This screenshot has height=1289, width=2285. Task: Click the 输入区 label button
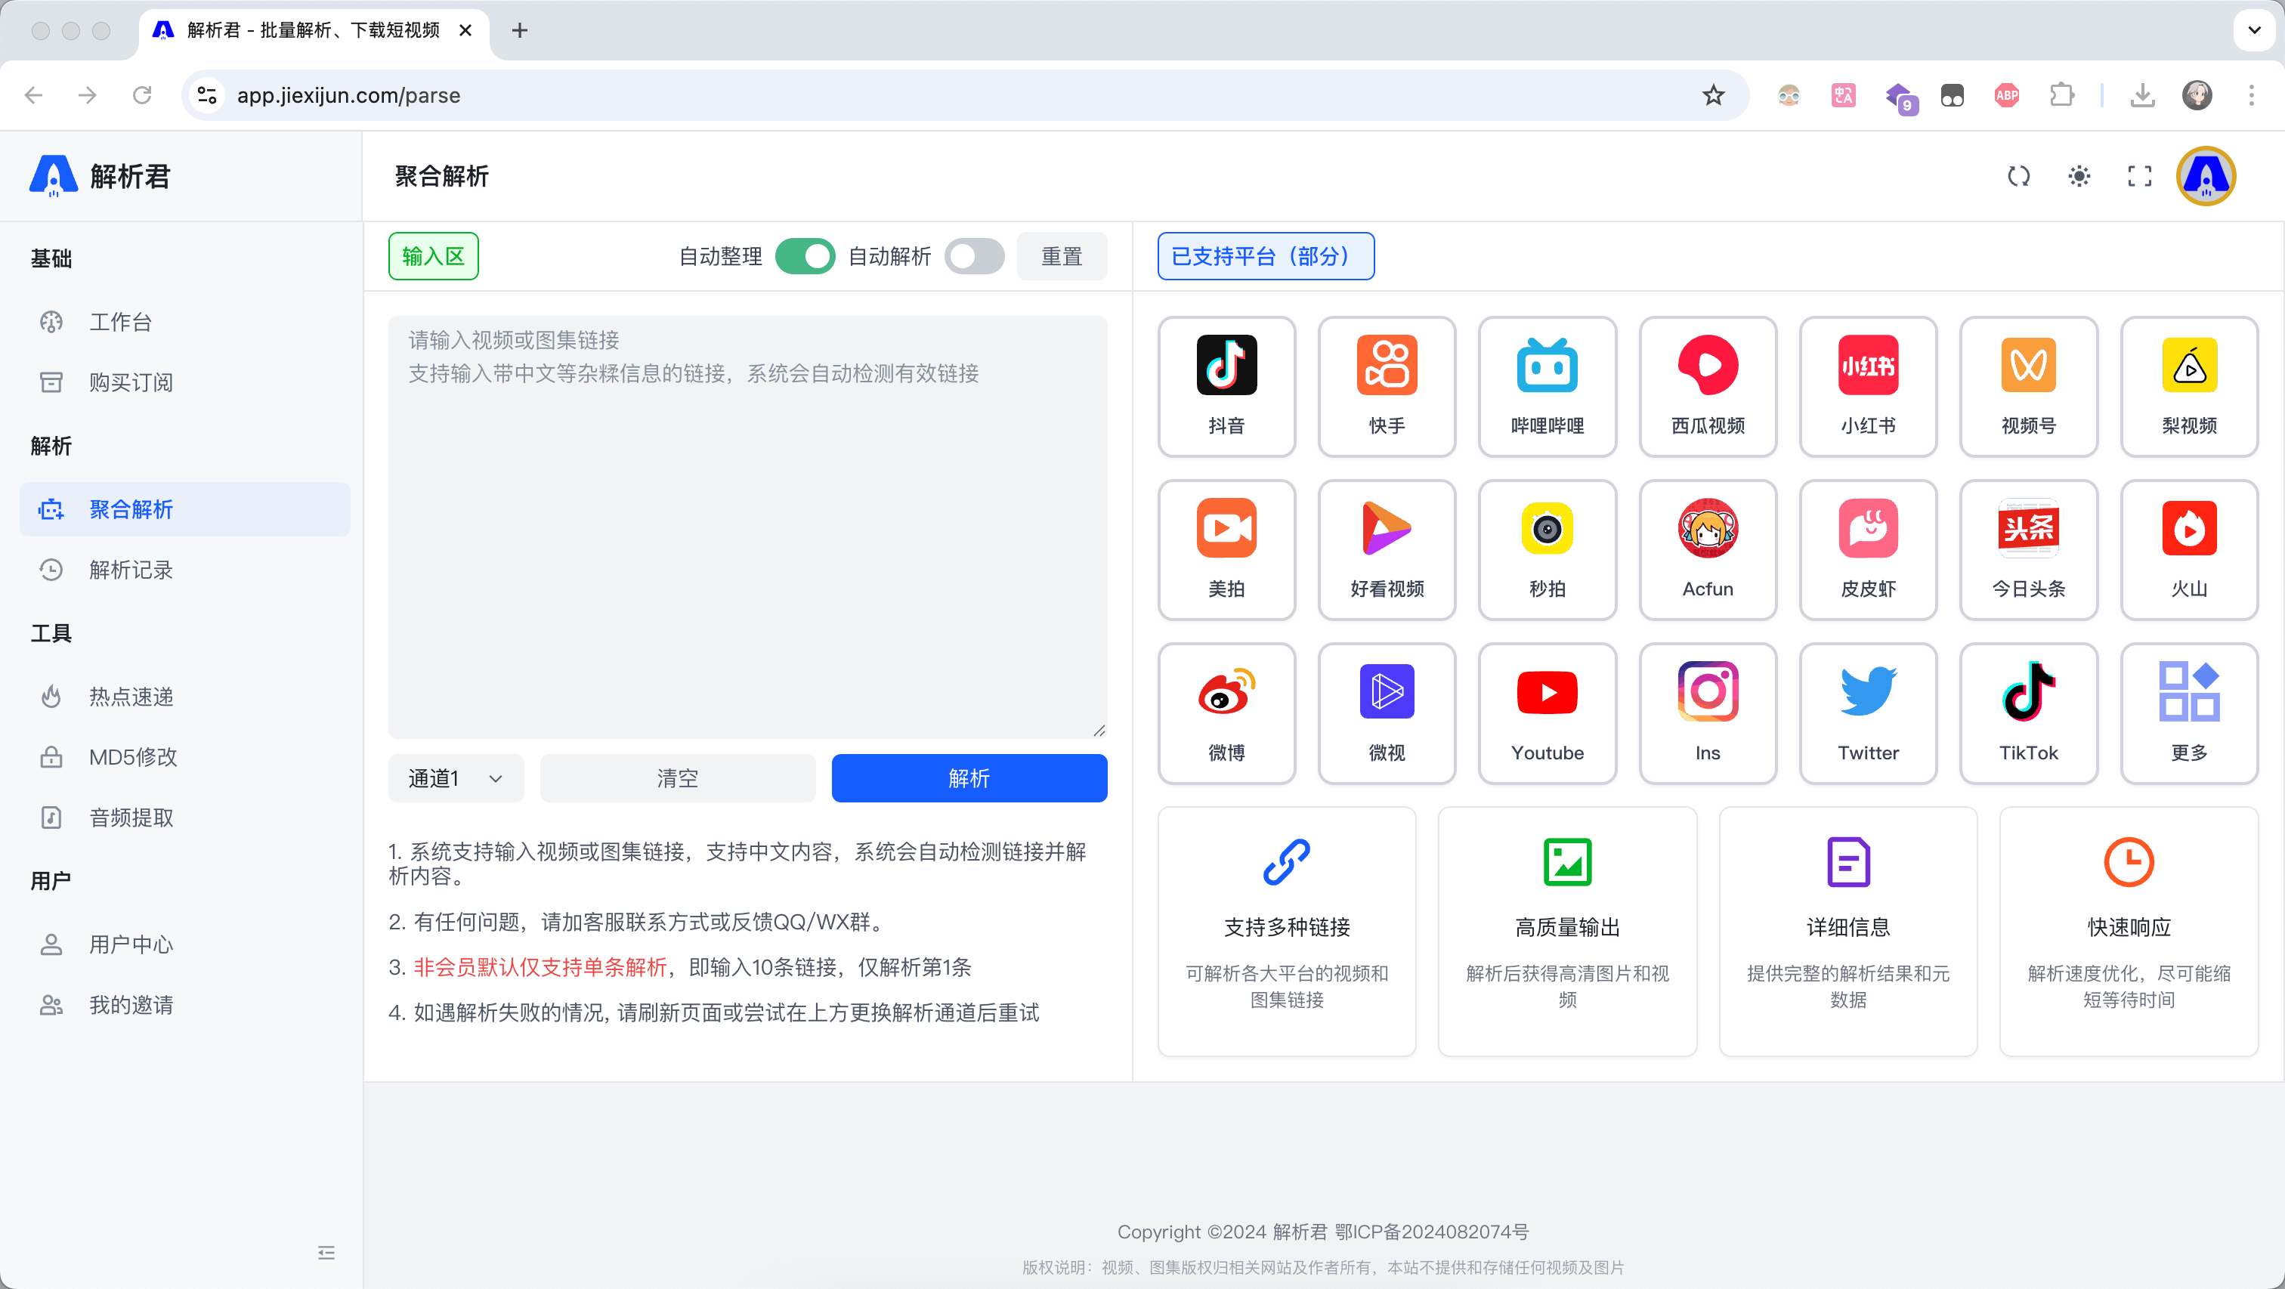pyautogui.click(x=433, y=256)
